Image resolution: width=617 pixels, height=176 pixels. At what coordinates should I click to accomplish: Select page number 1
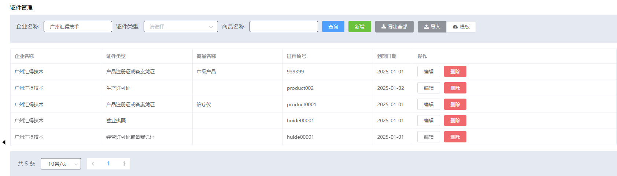(108, 164)
